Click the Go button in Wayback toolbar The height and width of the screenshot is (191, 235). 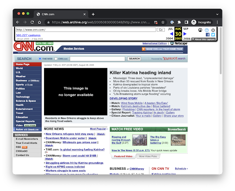(161, 30)
